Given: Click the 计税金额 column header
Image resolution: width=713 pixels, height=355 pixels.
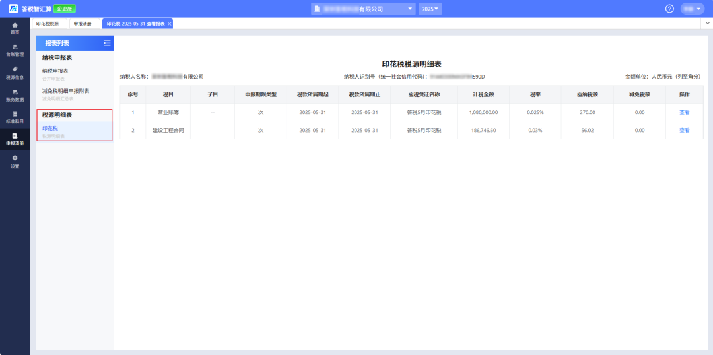Looking at the screenshot, I should click(483, 94).
